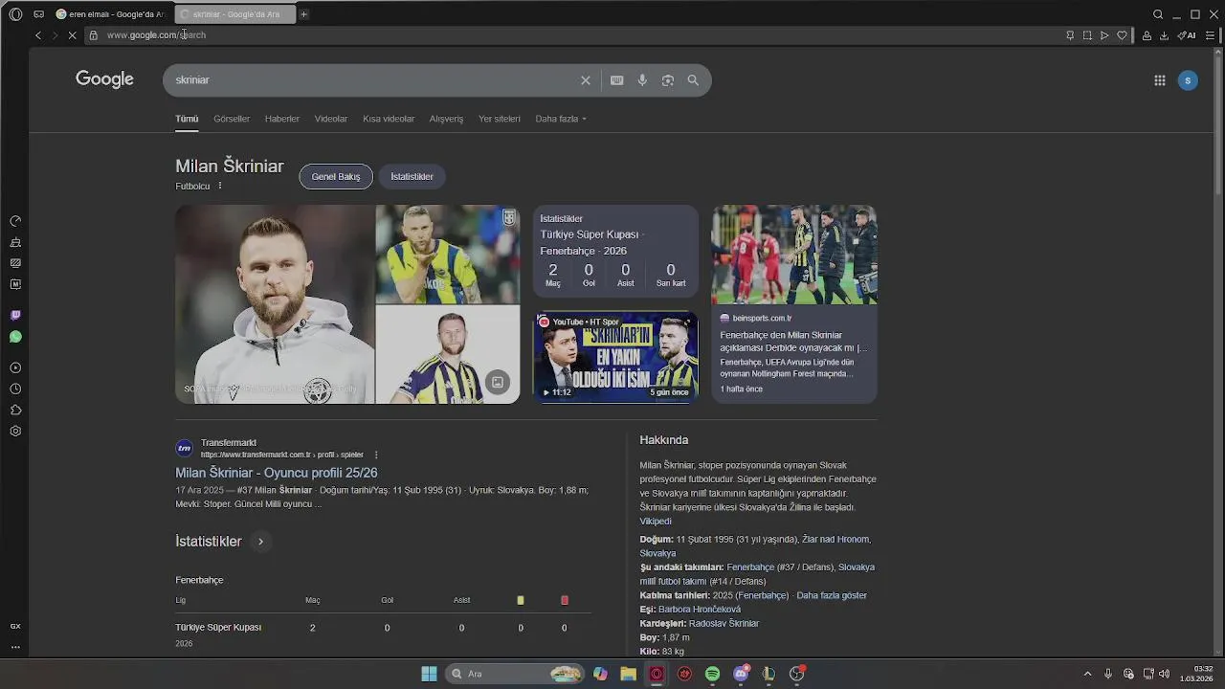Play the HT Spor YouTube video

click(x=615, y=357)
